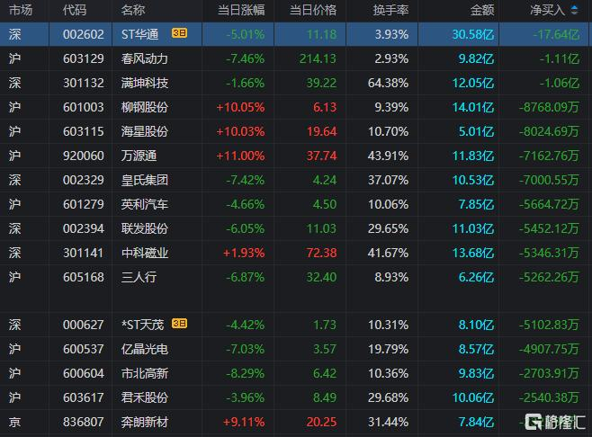The width and height of the screenshot is (592, 437).
Task: Sort table by 名称 column header
Action: coord(133,10)
